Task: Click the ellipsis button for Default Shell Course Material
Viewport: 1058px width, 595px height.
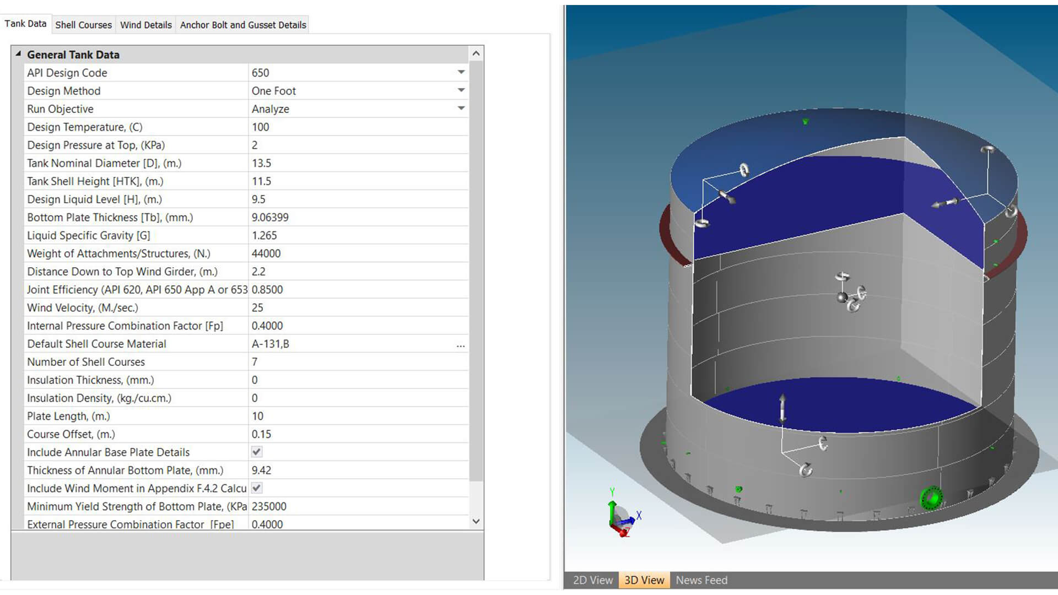Action: click(461, 345)
